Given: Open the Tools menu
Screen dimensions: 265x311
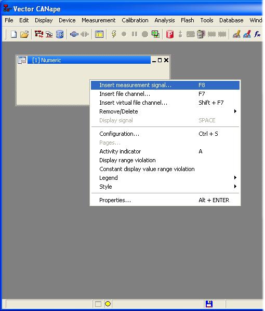Looking at the screenshot, I should pos(207,20).
